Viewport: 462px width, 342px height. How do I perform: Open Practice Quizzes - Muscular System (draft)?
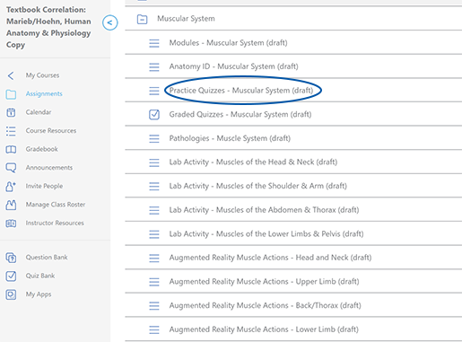[x=241, y=91]
